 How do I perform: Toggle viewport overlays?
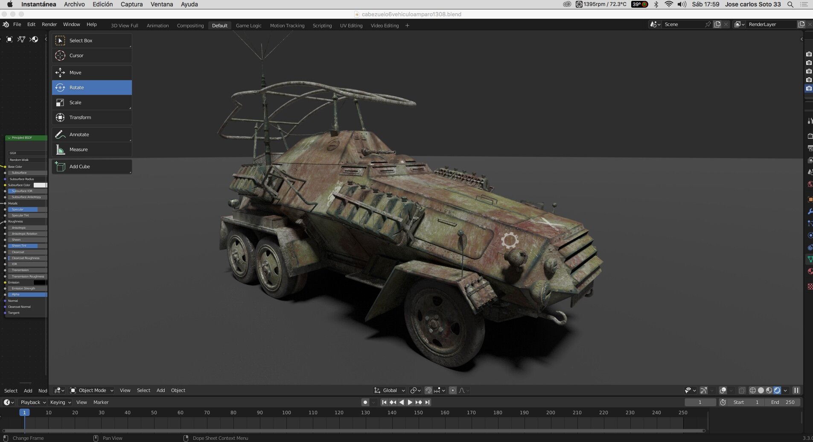[723, 390]
